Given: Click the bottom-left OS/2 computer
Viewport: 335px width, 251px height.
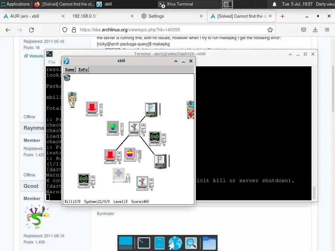Looking at the screenshot, I should 86,181.
